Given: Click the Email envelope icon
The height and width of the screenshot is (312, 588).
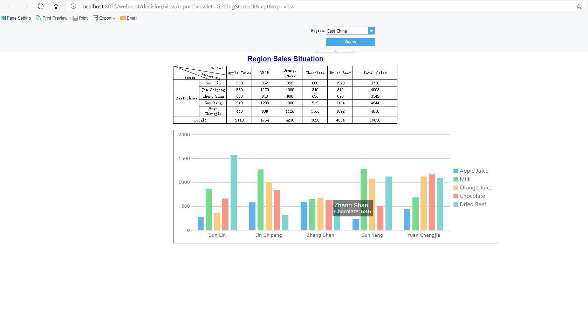Looking at the screenshot, I should click(x=123, y=18).
